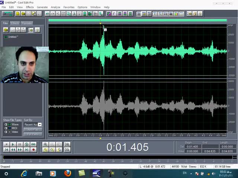Screen dimensions: 238x178
Task: Click the green horizontal view range bar
Action: click(x=138, y=20)
